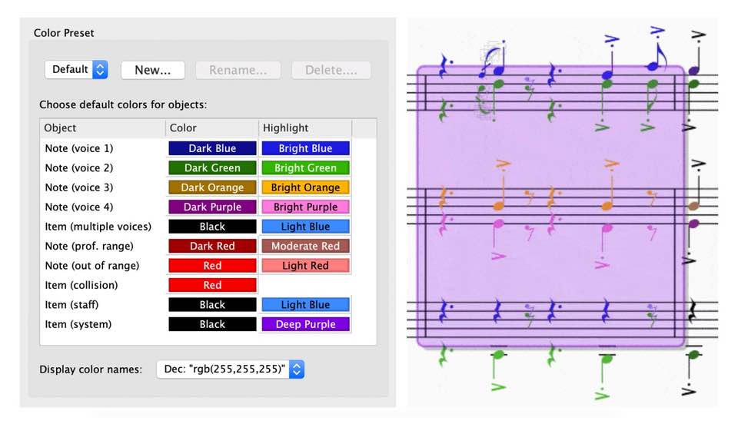Pick the Bright Blue highlight swatch

point(305,148)
